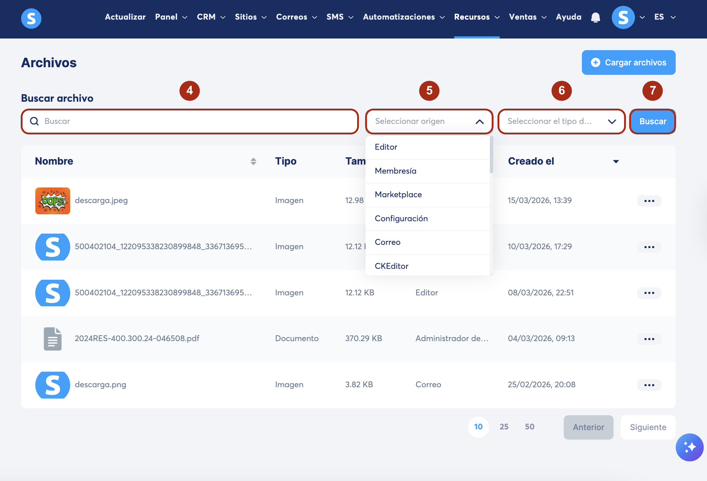Show 25 items per page
This screenshot has height=481, width=707.
(504, 427)
